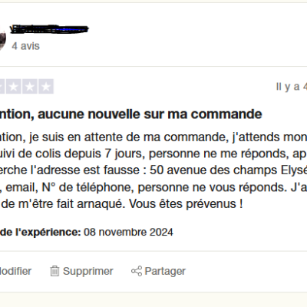The height and width of the screenshot is (307, 307).
Task: Click the "de l'expérience:" bold label
Action: pos(41,233)
